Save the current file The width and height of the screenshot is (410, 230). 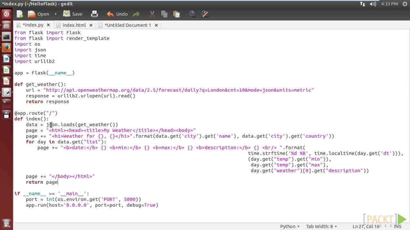click(73, 14)
